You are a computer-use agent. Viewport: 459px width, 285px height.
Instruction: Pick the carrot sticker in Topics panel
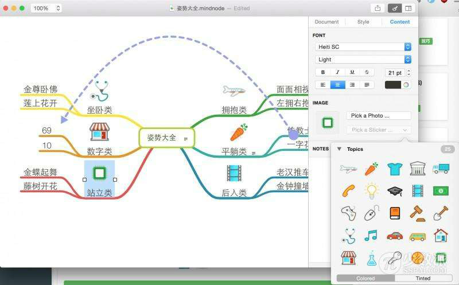371,169
